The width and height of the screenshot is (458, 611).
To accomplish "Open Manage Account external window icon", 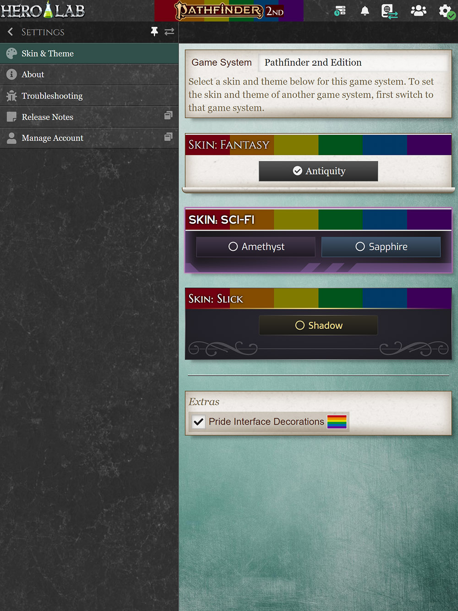I will click(x=169, y=136).
